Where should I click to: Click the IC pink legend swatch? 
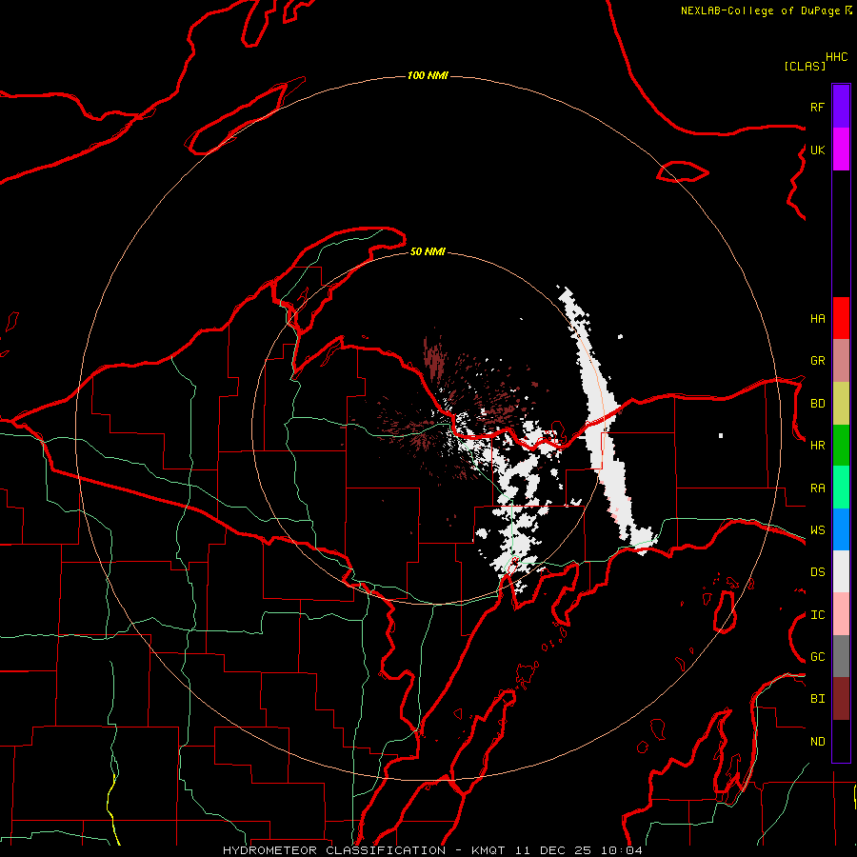[841, 614]
